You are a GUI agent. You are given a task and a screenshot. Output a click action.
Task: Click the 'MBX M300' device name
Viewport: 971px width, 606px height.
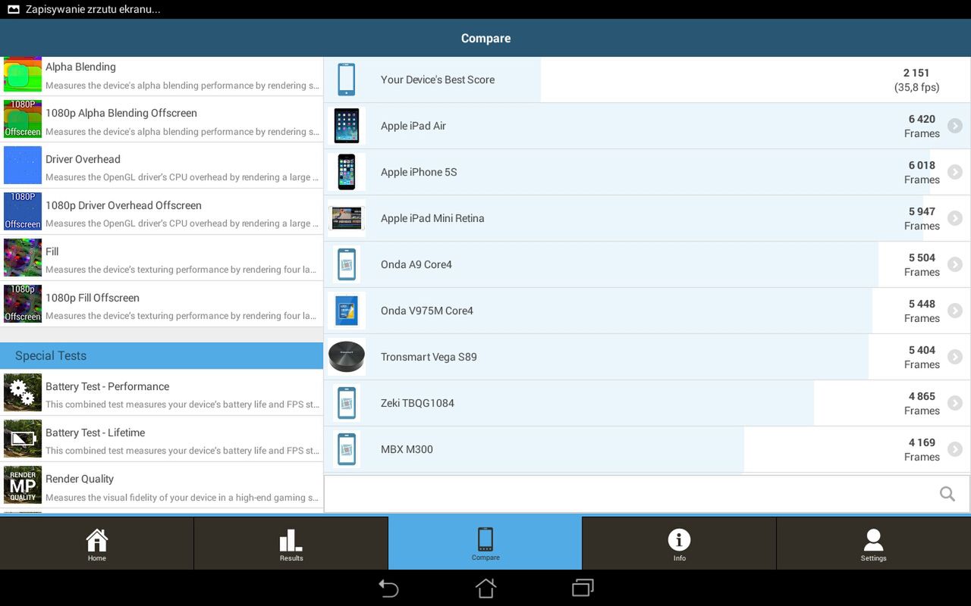point(407,449)
